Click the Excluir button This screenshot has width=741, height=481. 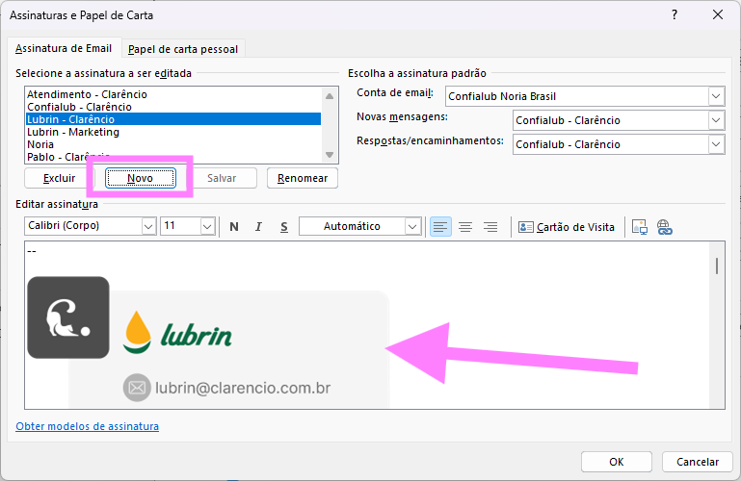59,178
